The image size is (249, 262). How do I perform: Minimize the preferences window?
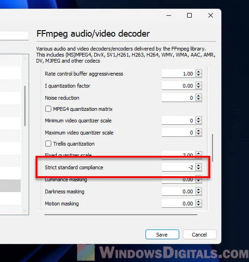point(169,15)
